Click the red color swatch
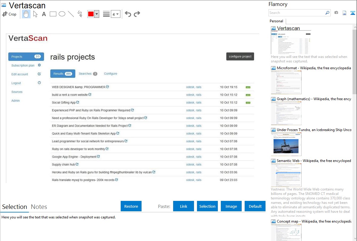The width and height of the screenshot is (357, 241). tap(91, 14)
